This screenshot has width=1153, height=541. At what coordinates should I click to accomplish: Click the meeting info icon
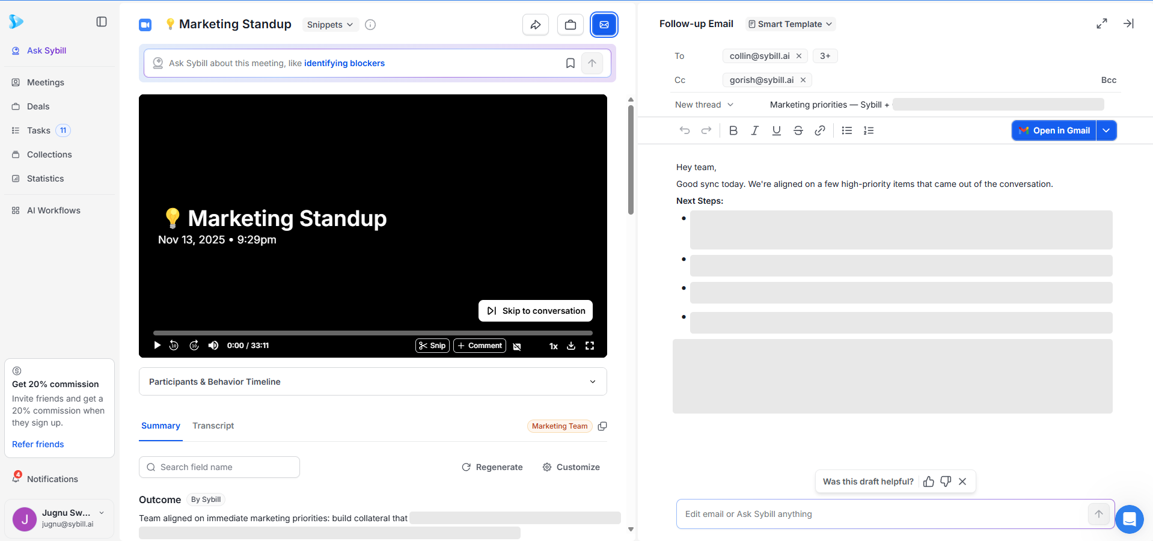click(370, 25)
